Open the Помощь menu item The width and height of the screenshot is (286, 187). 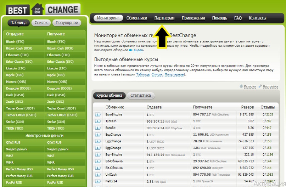(219, 18)
